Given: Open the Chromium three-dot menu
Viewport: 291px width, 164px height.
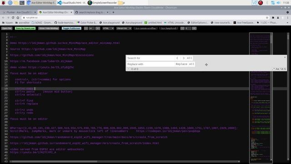Looking at the screenshot, I should 288,17.
